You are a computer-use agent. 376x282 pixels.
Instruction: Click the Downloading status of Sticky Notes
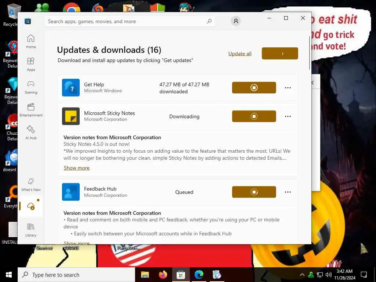coord(184,116)
